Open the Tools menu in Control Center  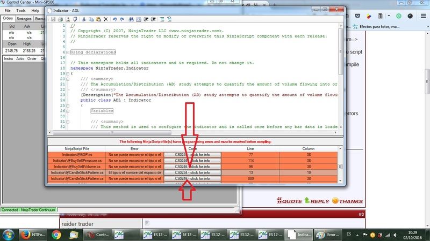20,10
